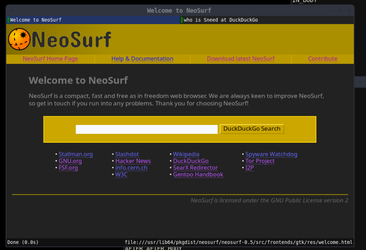Image resolution: width=366 pixels, height=250 pixels.
Task: Click the DuckDuckGo search text field
Action: [x=146, y=129]
